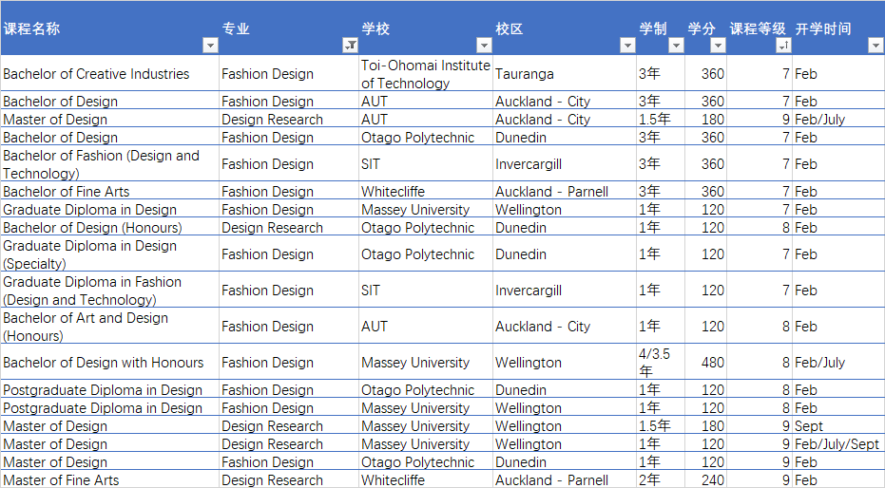Select the Feb/July cell in AUT Master of Design row
Screen dimensions: 885x488
(x=838, y=119)
